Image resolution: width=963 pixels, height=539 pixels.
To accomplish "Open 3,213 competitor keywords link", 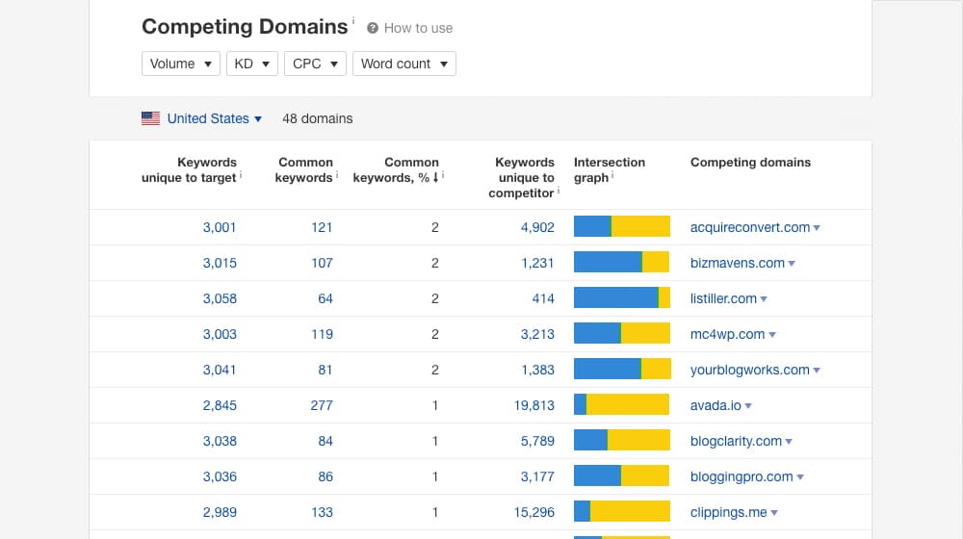I will (x=537, y=334).
